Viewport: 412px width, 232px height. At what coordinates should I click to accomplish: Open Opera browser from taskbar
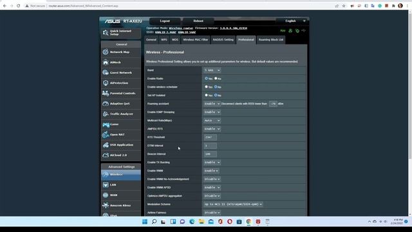[230, 222]
